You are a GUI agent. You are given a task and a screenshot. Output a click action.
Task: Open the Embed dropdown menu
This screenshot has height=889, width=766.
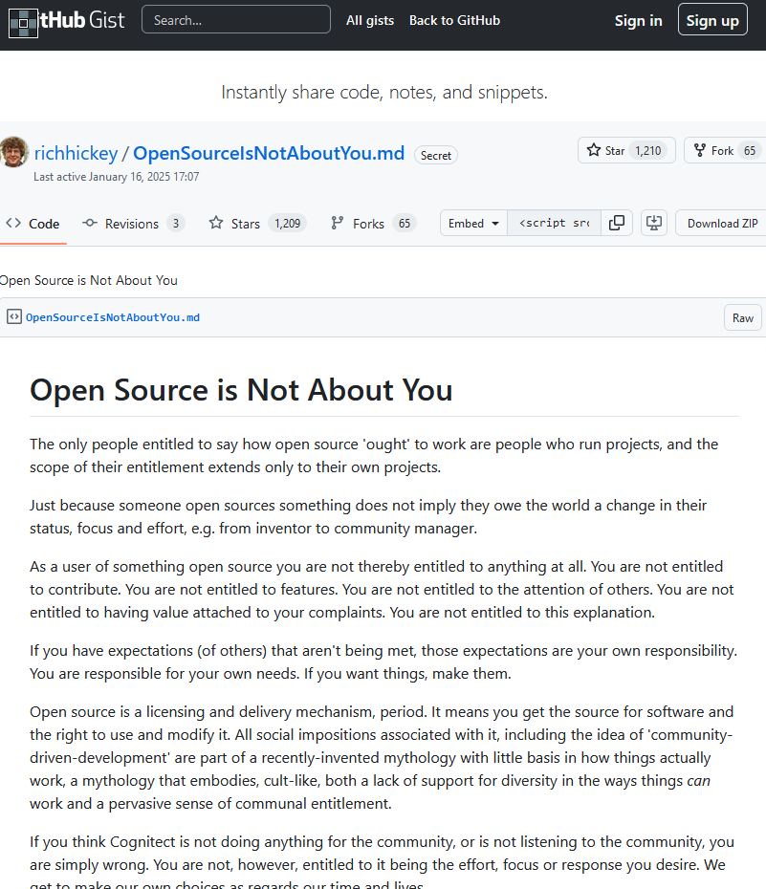[x=473, y=223]
